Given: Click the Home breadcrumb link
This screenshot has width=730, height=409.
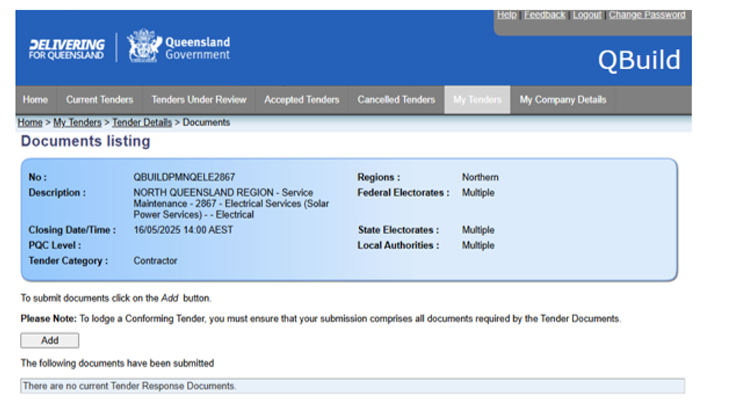Looking at the screenshot, I should (30, 122).
